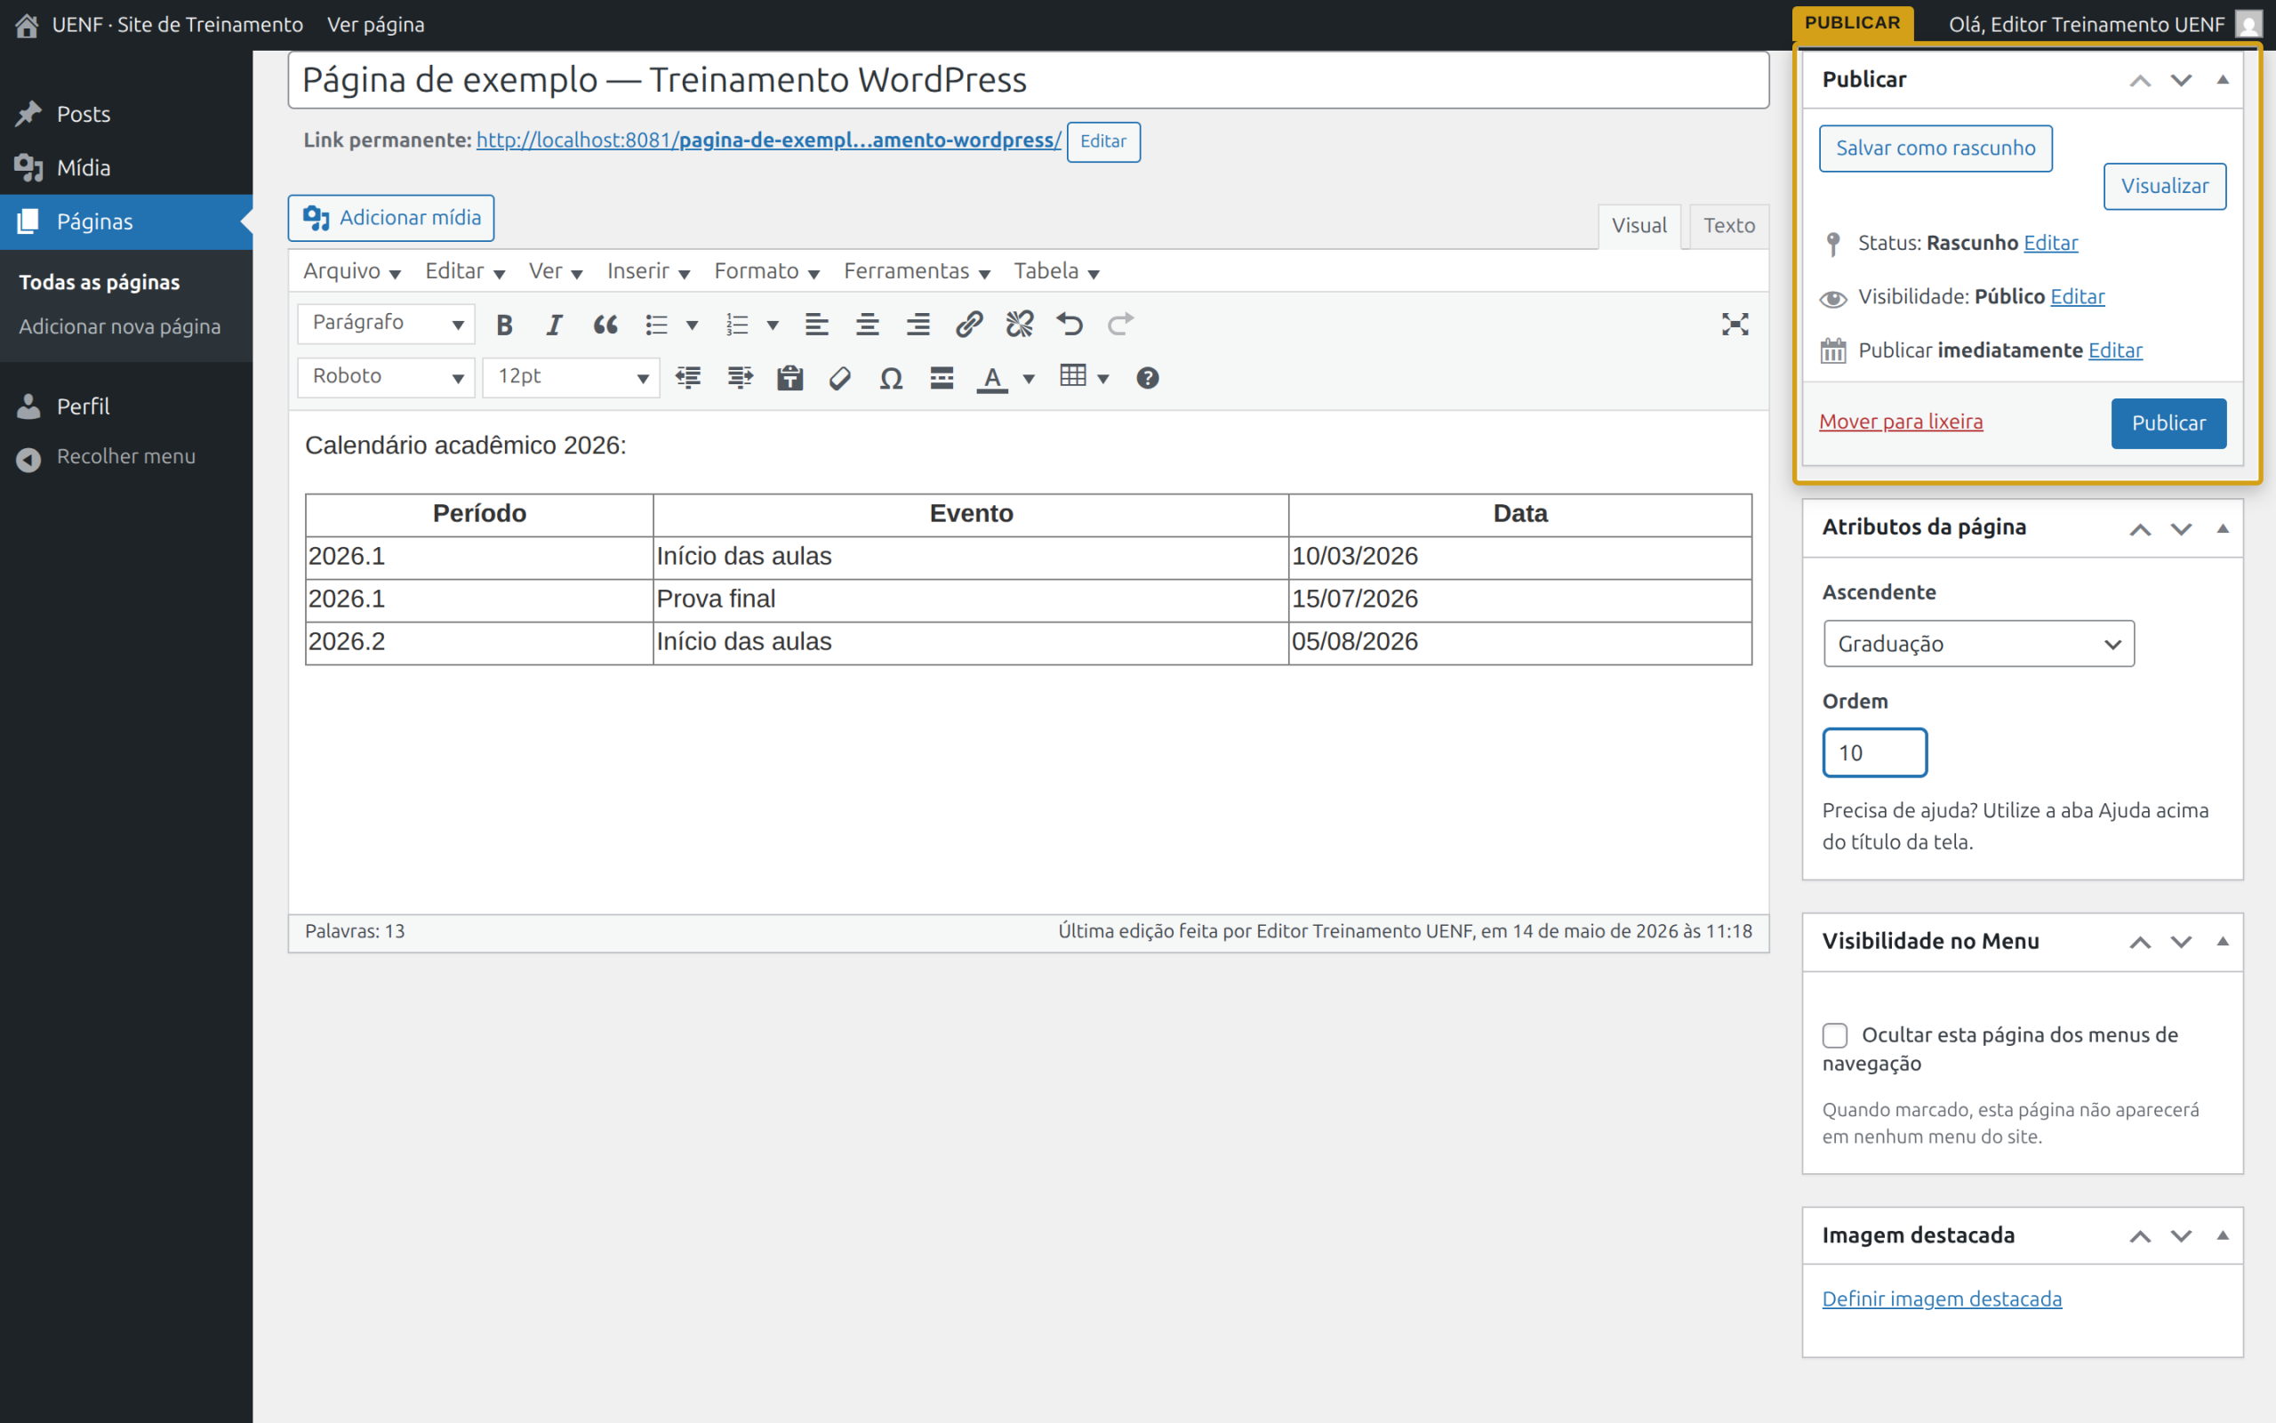Image resolution: width=2276 pixels, height=1423 pixels.
Task: Edit Status Rascunho setting
Action: [x=2050, y=243]
